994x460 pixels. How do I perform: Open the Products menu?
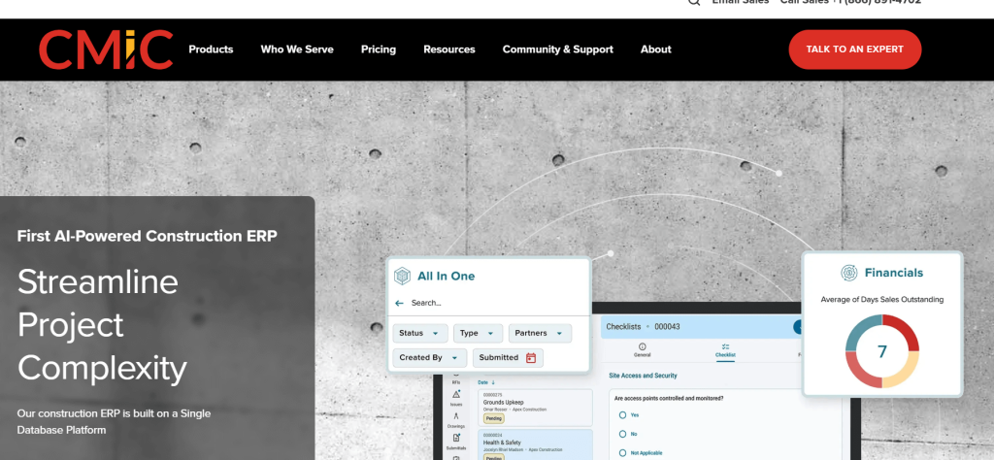coord(211,49)
